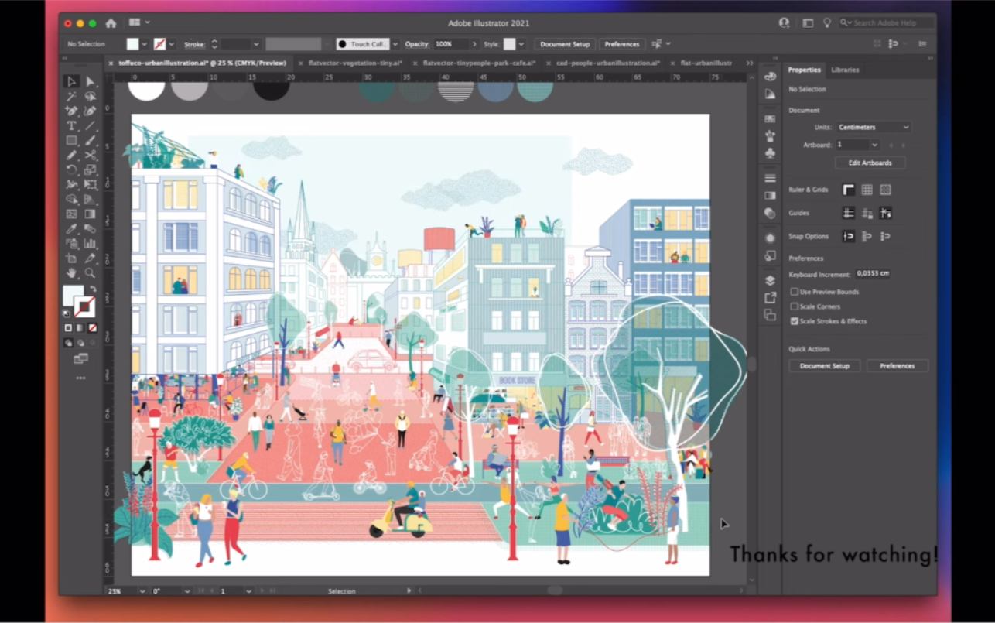Select the Pen tool
The height and width of the screenshot is (623, 995).
click(x=71, y=111)
